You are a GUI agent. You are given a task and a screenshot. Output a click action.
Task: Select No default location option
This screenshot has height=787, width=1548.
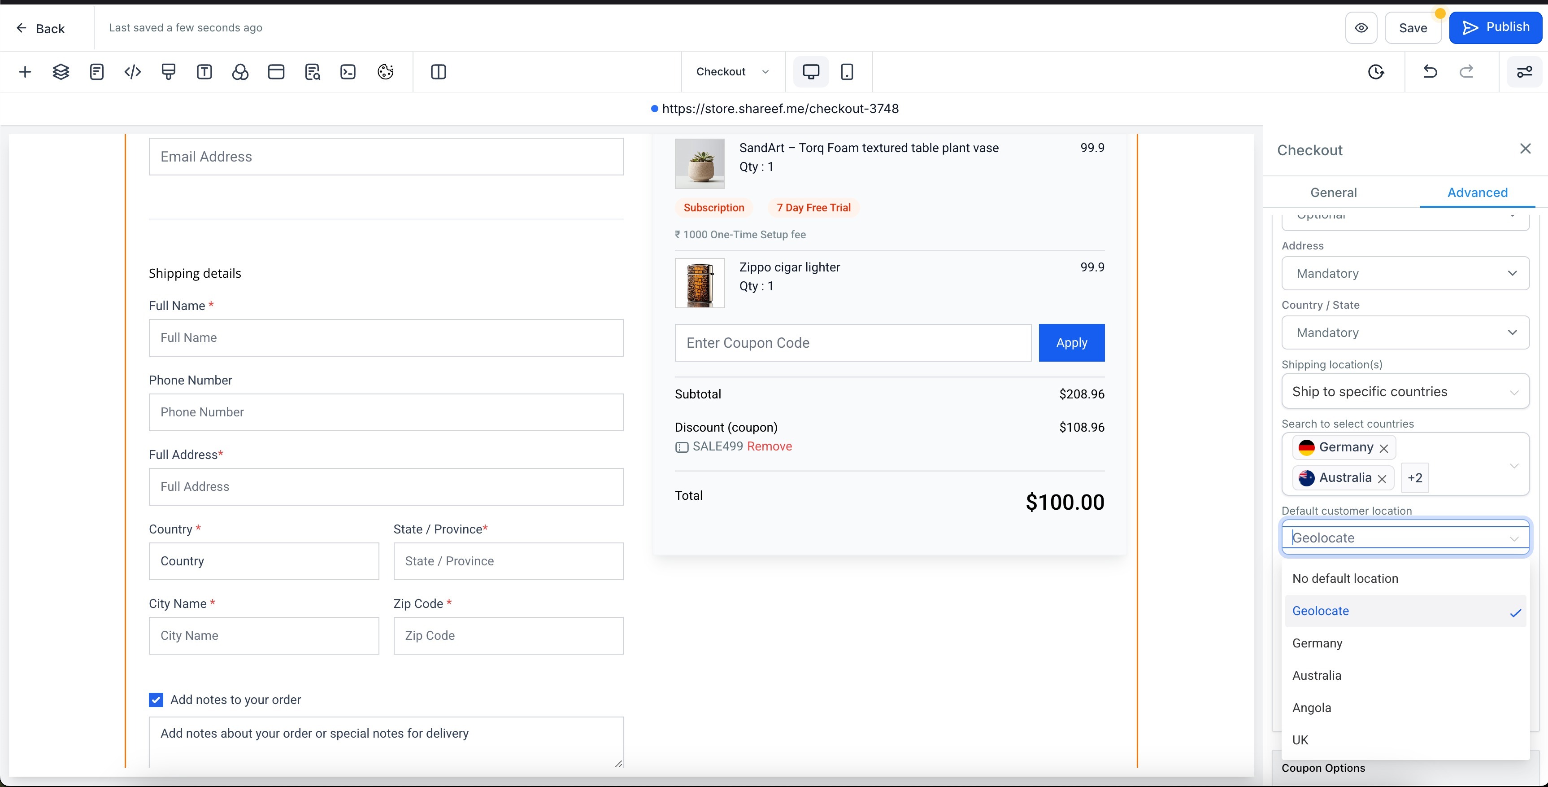click(x=1345, y=578)
